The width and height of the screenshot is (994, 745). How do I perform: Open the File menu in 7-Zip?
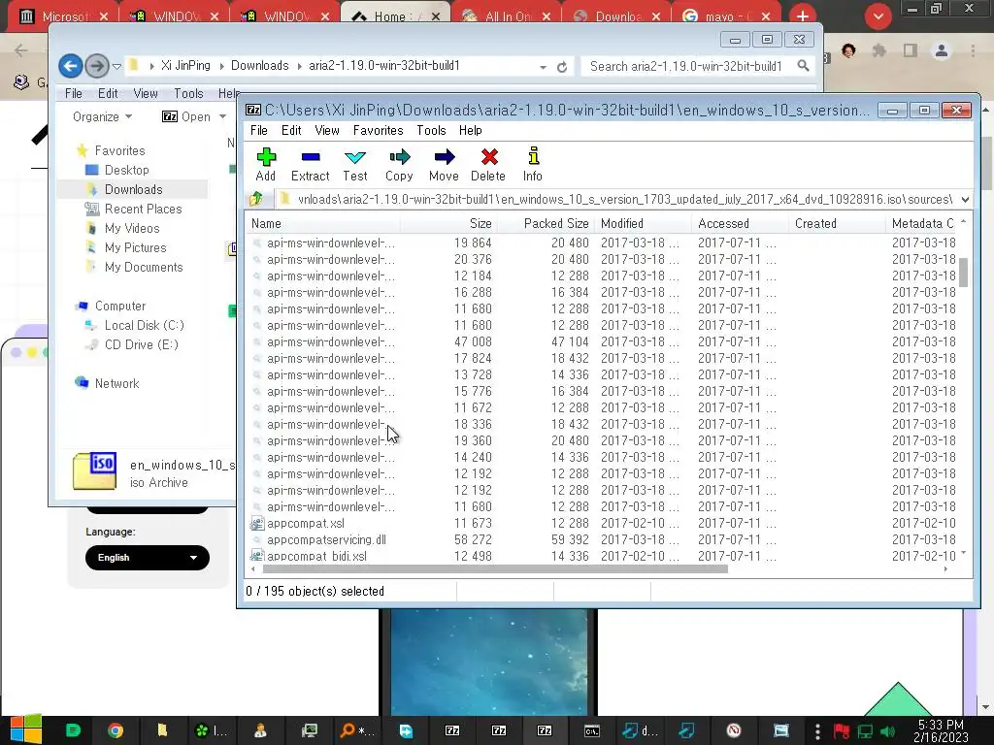(x=258, y=131)
